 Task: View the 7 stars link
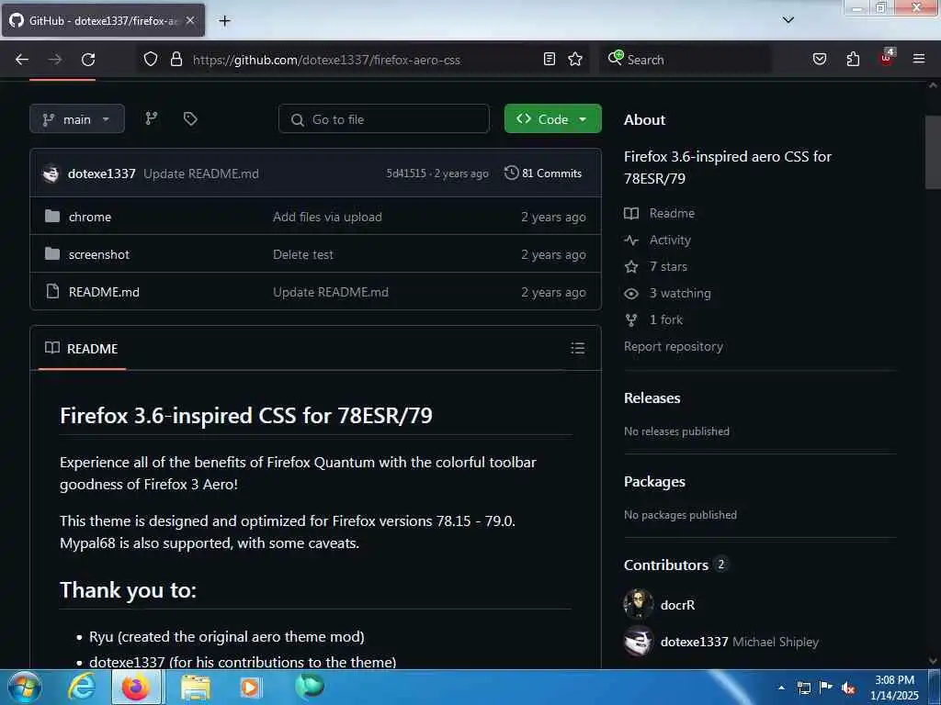pyautogui.click(x=656, y=266)
